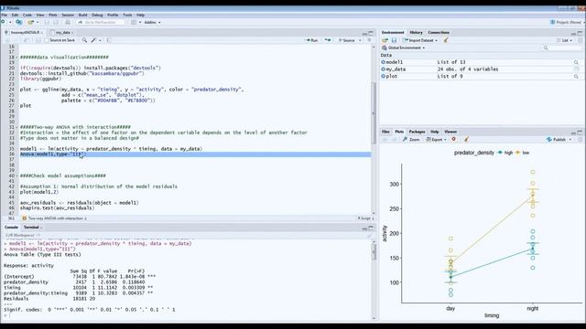The image size is (586, 329).
Task: Click the source editor vertical scrollbar
Action: point(374,113)
